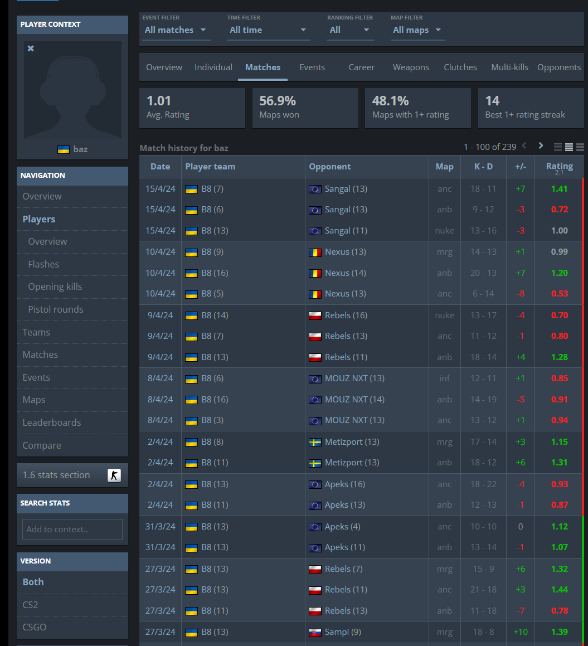Open Sangal (13) opponent on anc row
The image size is (588, 646).
point(346,189)
